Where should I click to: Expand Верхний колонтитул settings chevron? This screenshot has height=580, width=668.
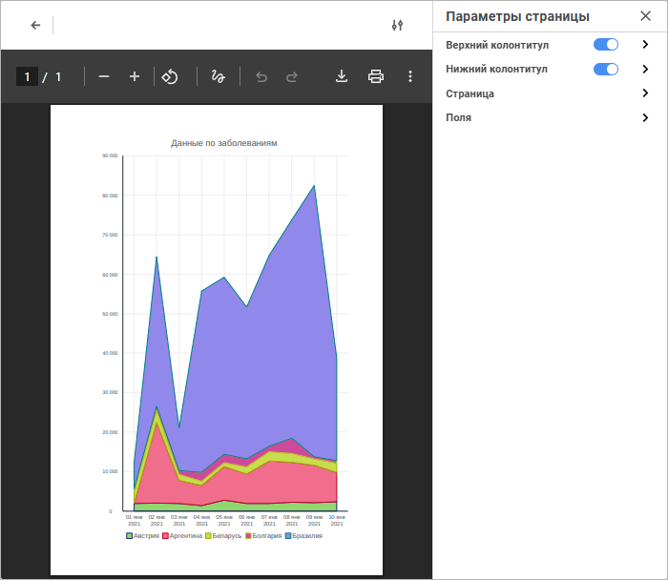pyautogui.click(x=645, y=45)
